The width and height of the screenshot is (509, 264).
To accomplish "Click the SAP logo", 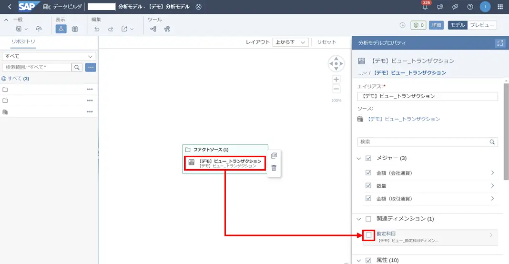I will 29,7.
